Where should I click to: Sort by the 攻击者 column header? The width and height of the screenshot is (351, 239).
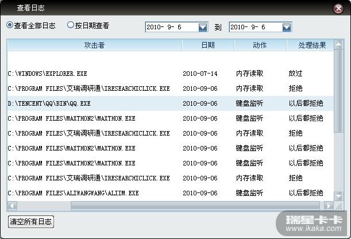coord(94,45)
